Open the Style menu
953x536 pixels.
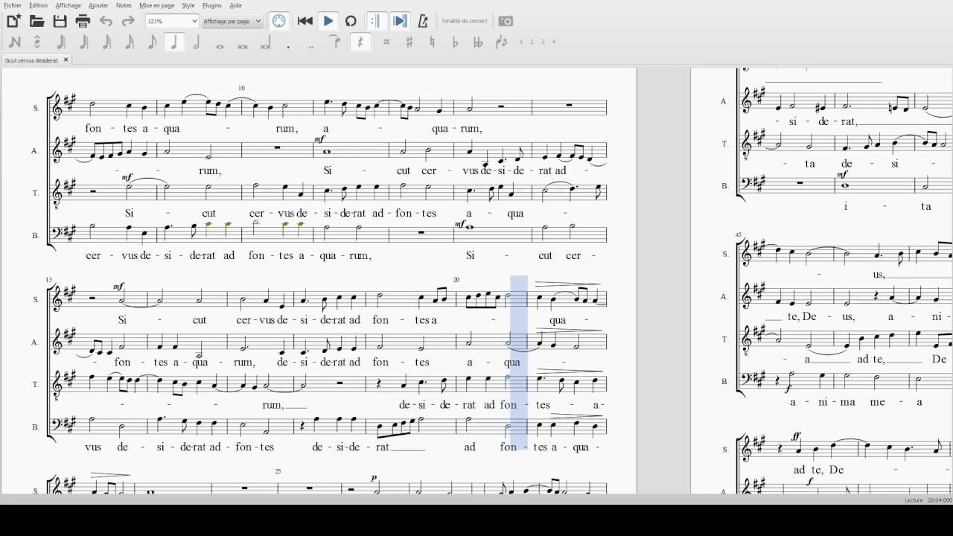[188, 5]
